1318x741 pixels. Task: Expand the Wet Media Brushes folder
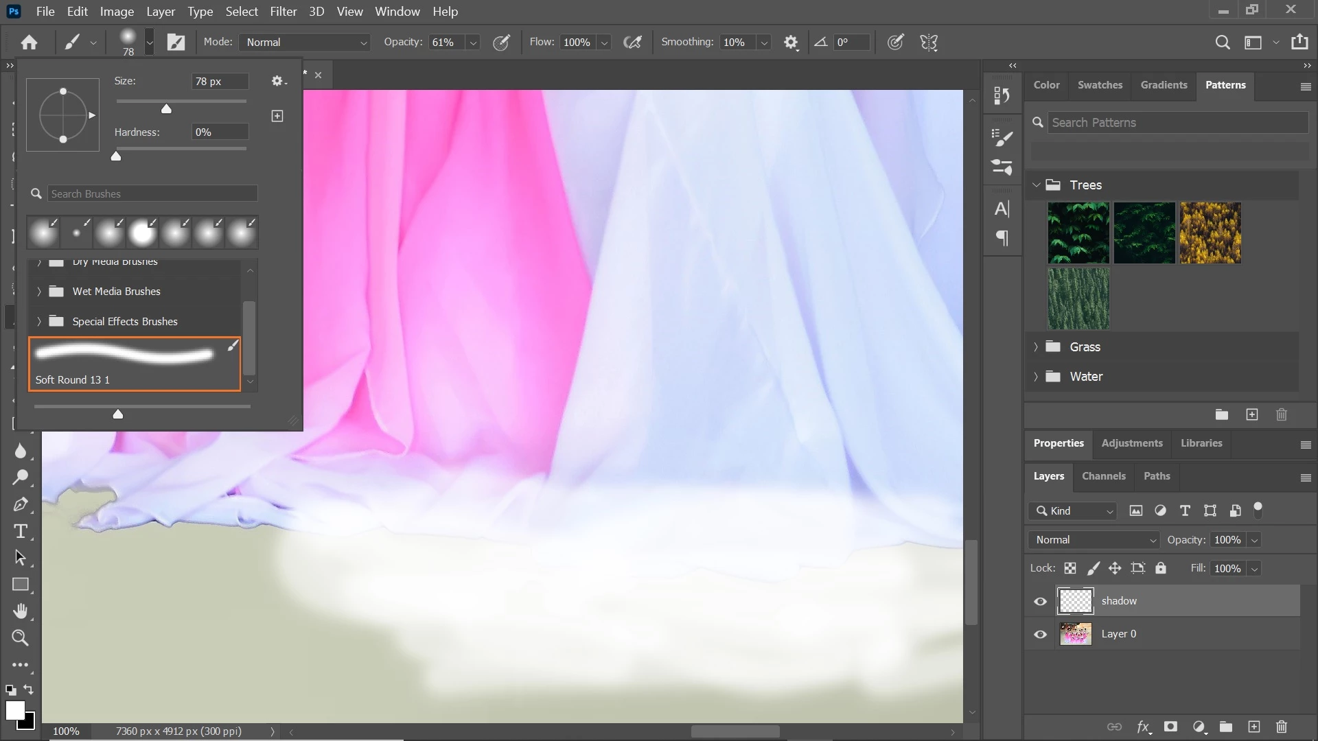click(39, 292)
